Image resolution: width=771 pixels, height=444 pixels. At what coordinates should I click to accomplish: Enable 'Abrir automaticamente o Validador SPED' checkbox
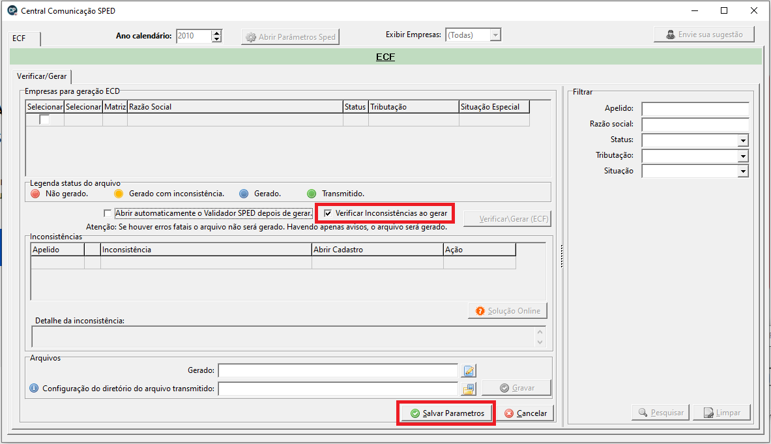pyautogui.click(x=108, y=213)
